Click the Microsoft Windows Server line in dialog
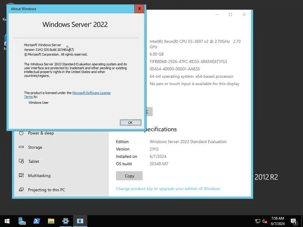 43,45
